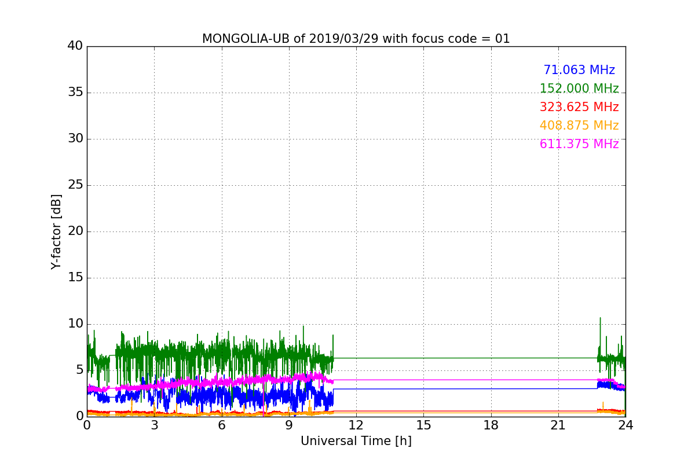Select the 323.625 MHz legend label

(579, 107)
